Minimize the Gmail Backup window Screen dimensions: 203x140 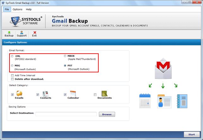pos(184,2)
